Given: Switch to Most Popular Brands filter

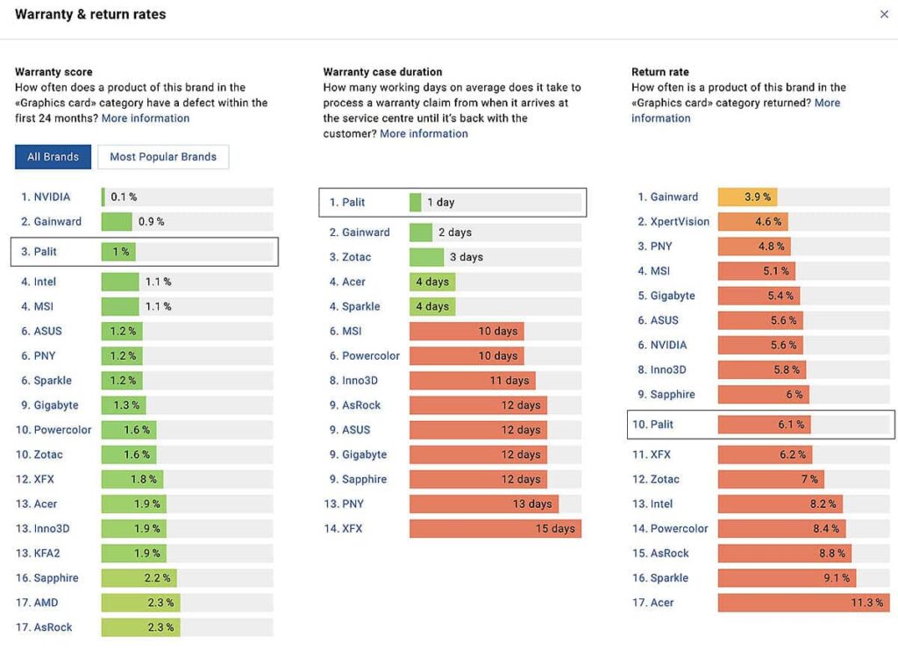Looking at the screenshot, I should [x=163, y=157].
